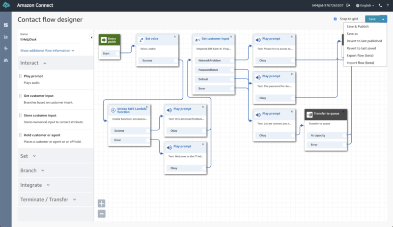The image size is (393, 227).
Task: Close the 'Please try to access' Play prompt block
Action: tap(292, 36)
